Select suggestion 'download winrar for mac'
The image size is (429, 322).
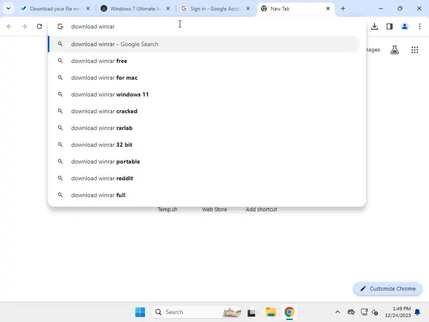coord(204,78)
